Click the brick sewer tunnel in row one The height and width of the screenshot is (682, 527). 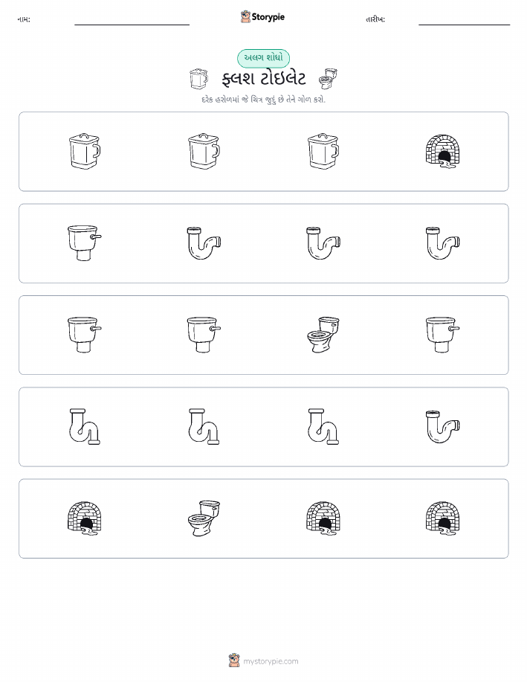(443, 152)
